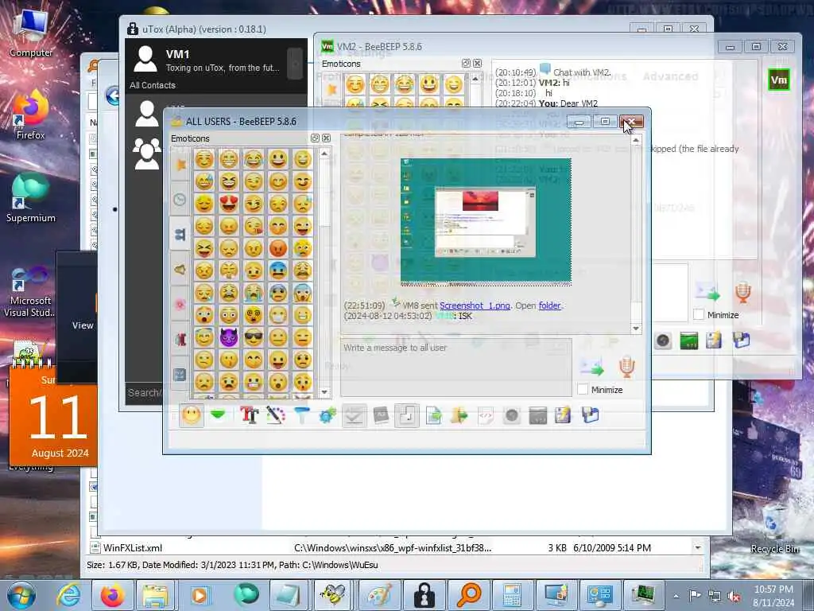Screen dimensions: 814x611
Task: Click the blue print/save box icon in ALL USERS toolbar
Action: [x=590, y=415]
